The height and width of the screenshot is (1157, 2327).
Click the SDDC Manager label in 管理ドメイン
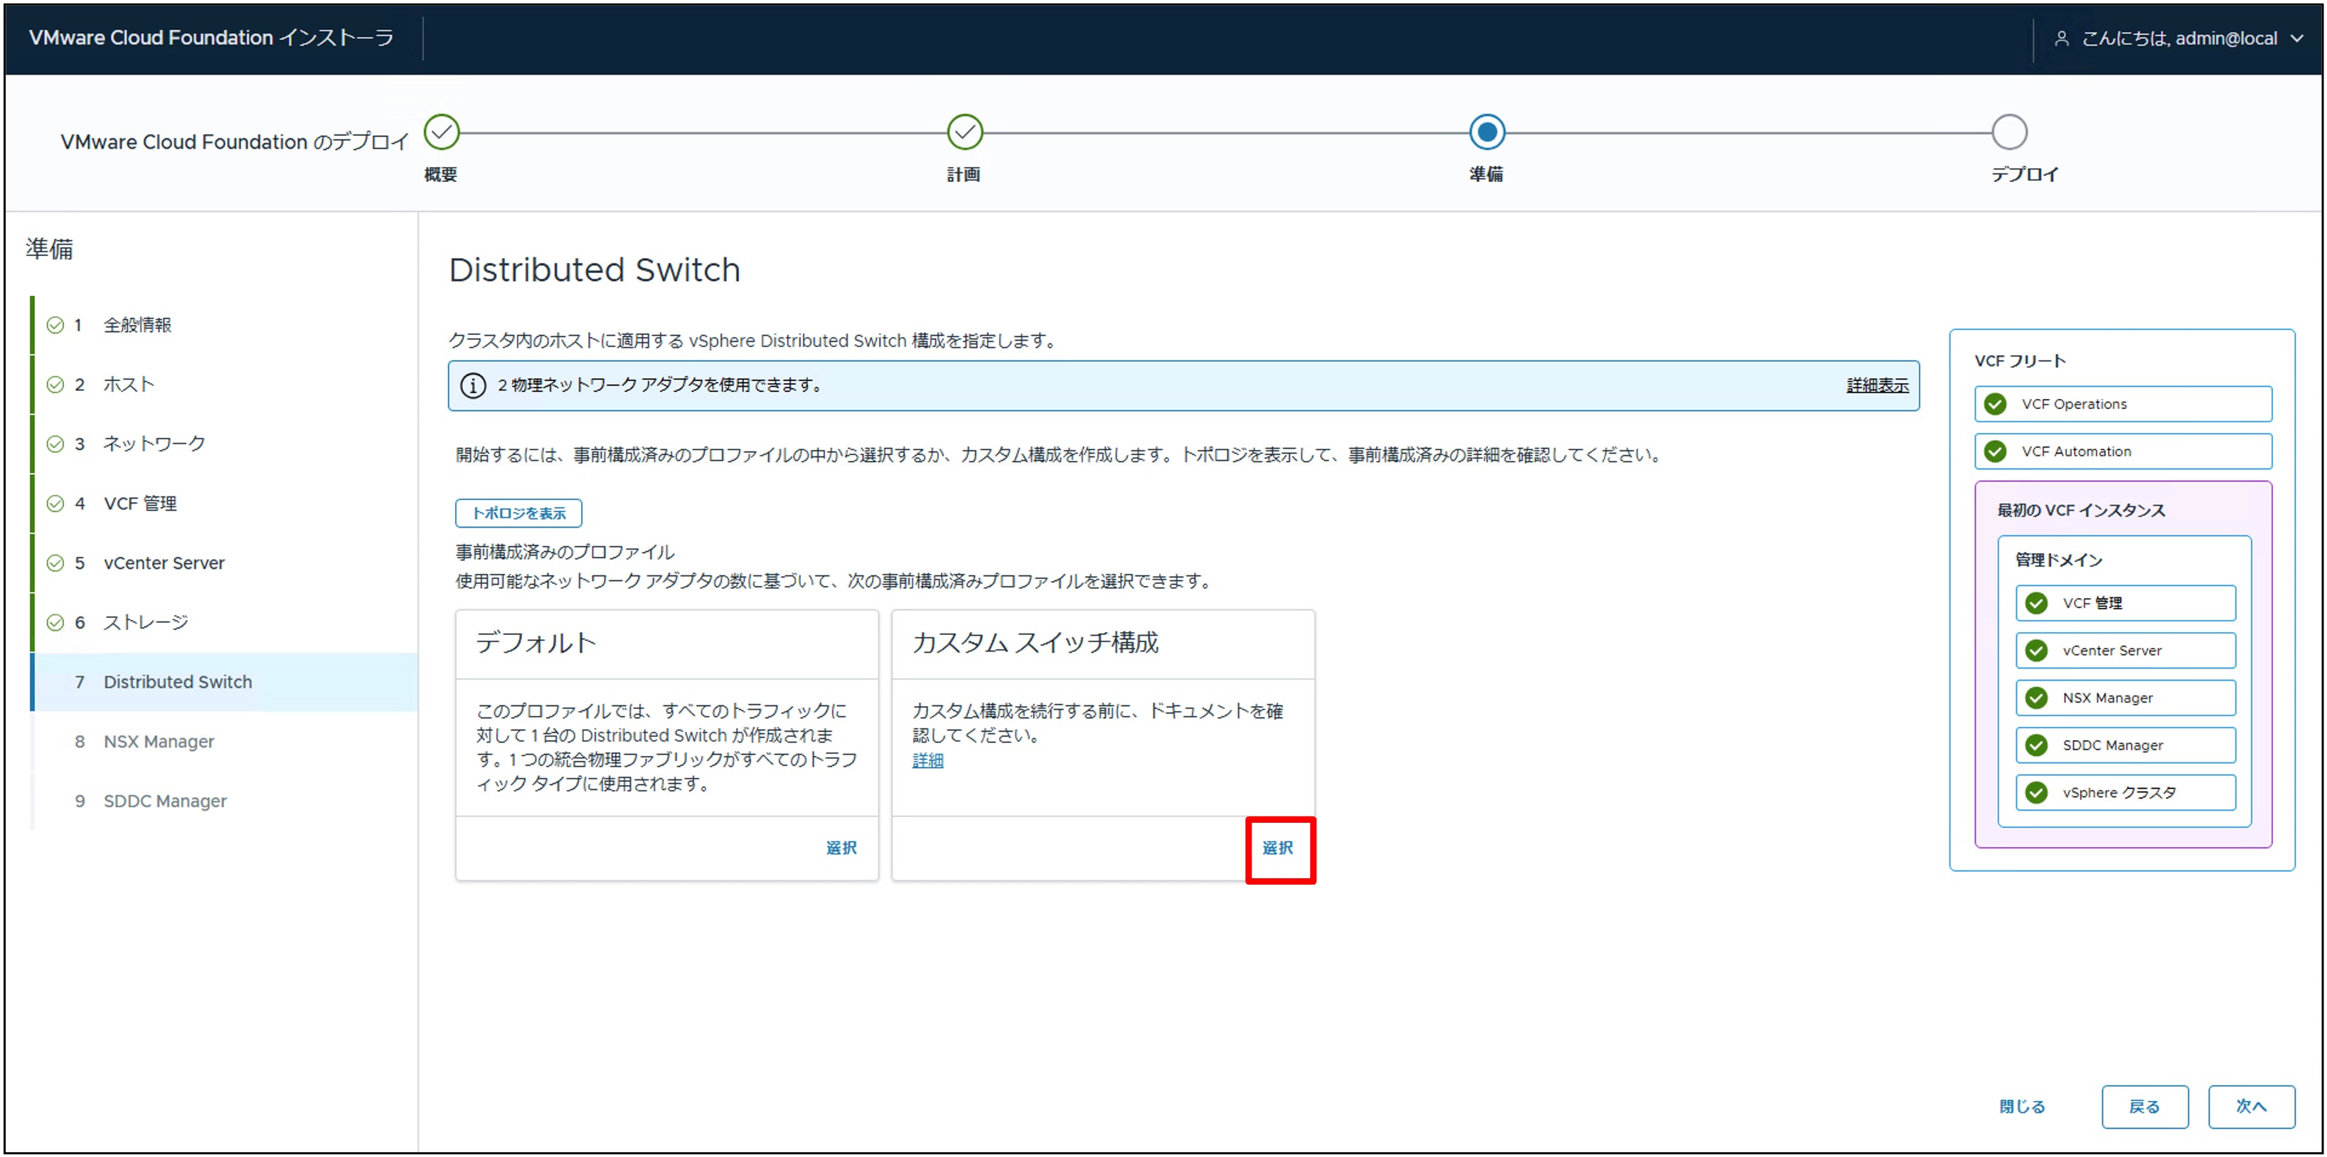coord(2113,745)
